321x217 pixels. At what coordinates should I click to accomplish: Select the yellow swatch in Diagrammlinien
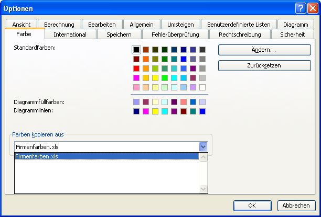tap(155, 111)
